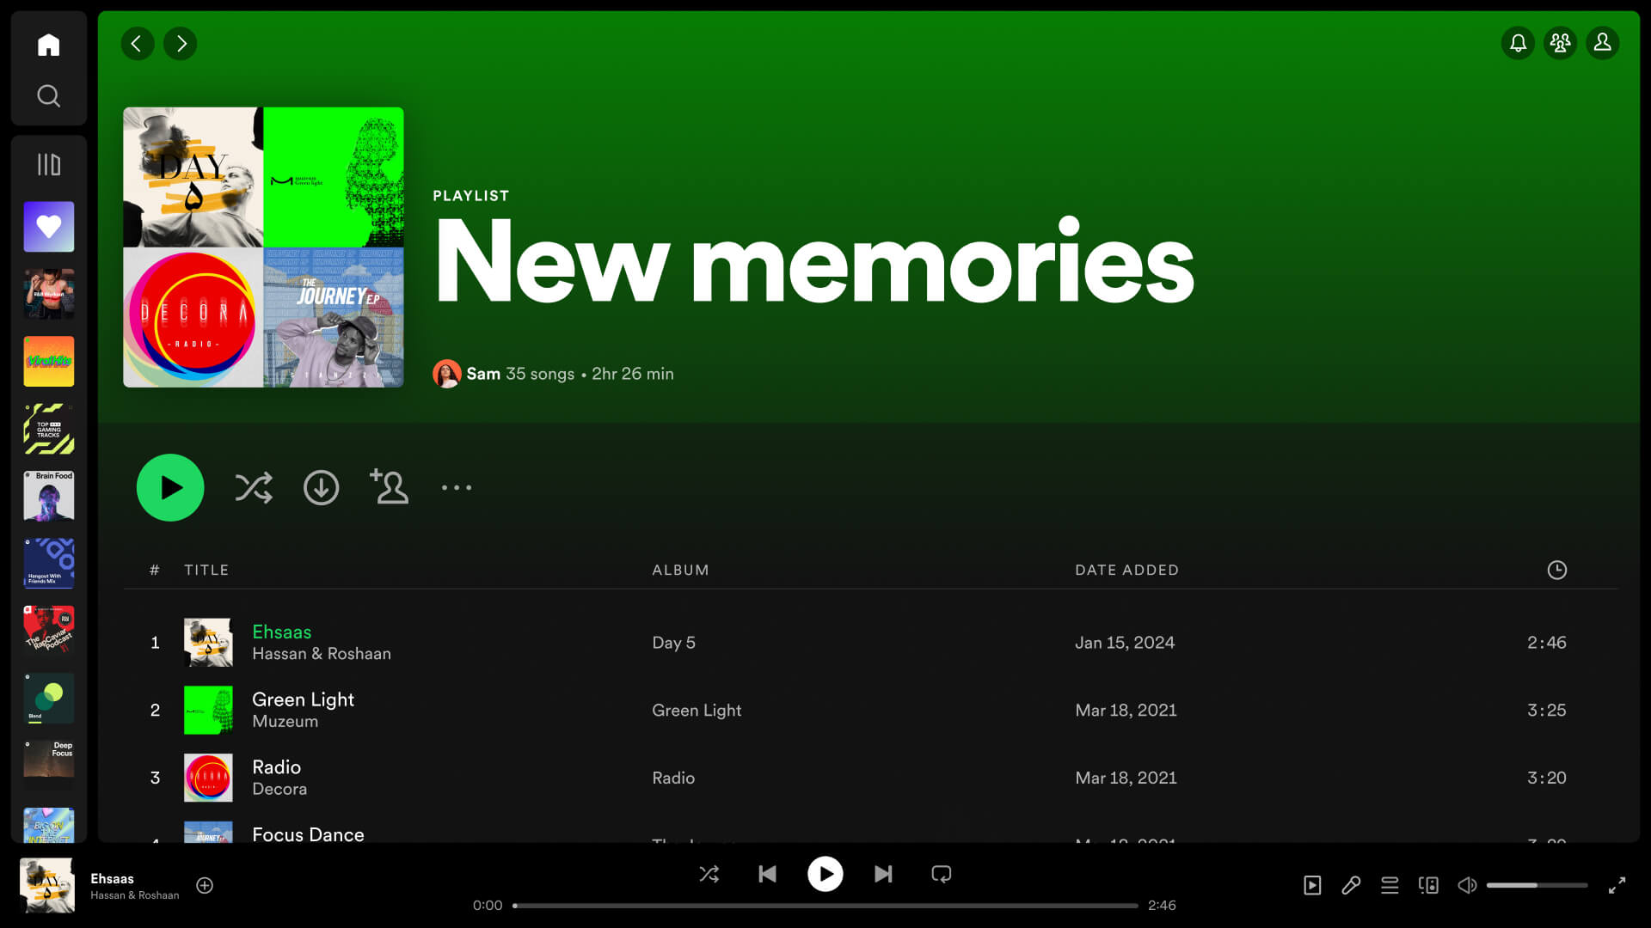This screenshot has height=928, width=1651.
Task: Open more options three-dot menu
Action: (x=457, y=487)
